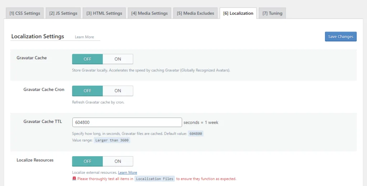The width and height of the screenshot is (367, 186).
Task: Select OFF for Gravatar Cache Cron
Action: (87, 91)
